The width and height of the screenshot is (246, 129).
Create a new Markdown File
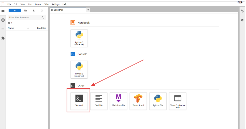click(119, 101)
